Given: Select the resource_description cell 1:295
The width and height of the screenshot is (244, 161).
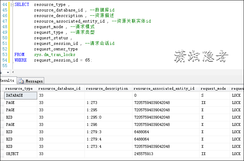Looking at the screenshot, I should click(108, 110).
